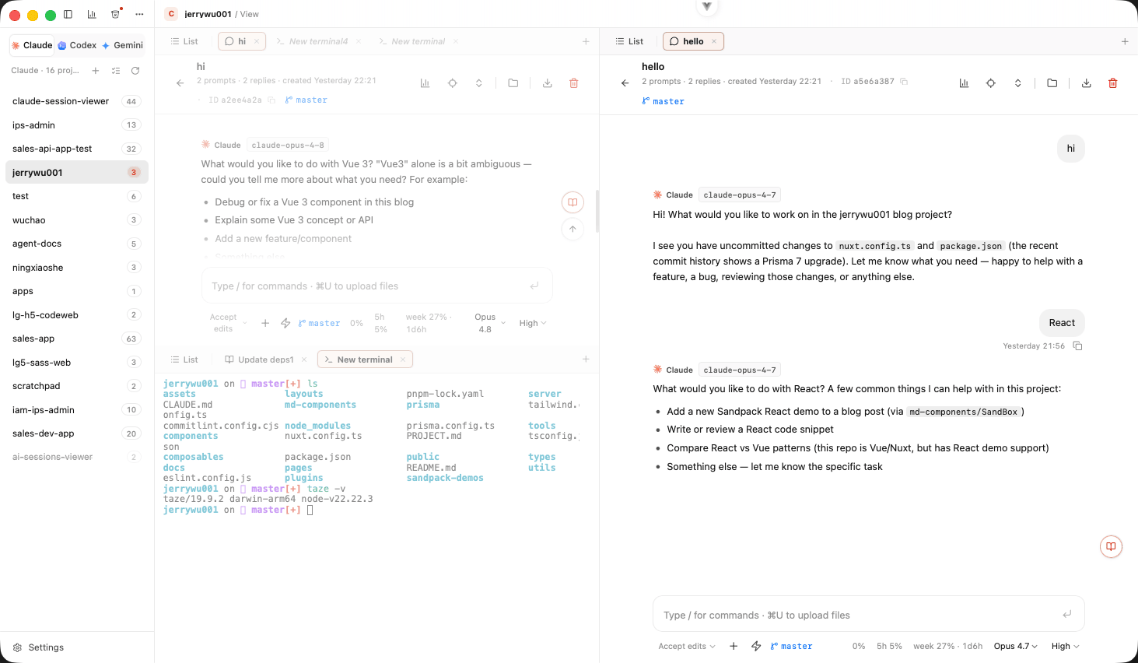Click the scrollbar in the hi session pane
The image size is (1138, 663).
click(x=597, y=211)
